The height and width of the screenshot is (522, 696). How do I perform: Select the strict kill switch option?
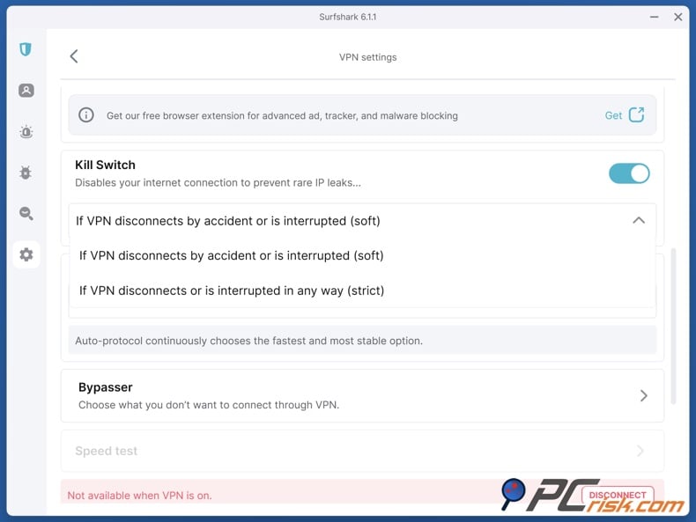click(231, 290)
